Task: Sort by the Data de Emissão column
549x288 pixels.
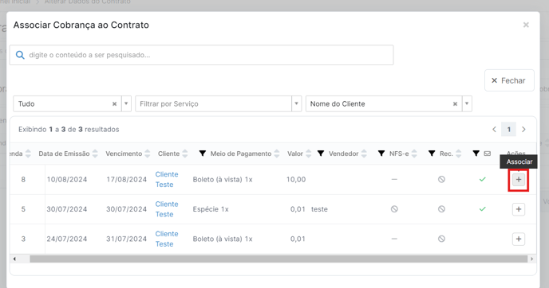Action: click(x=64, y=154)
